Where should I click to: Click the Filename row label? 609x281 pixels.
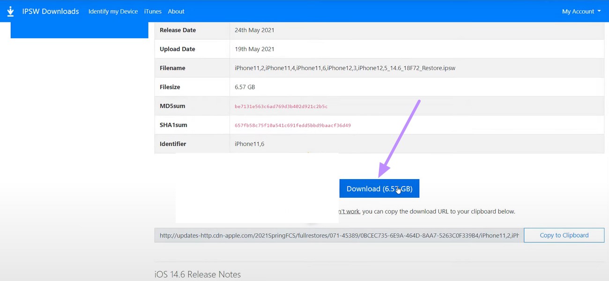click(x=172, y=68)
